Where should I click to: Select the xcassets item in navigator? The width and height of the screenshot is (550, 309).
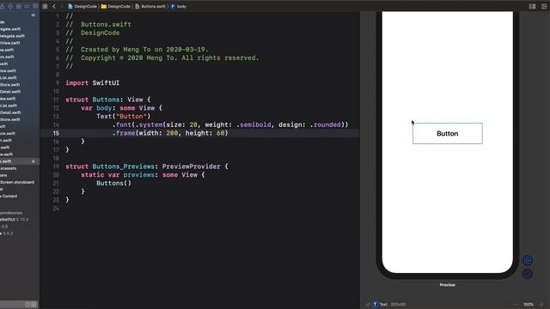point(9,168)
